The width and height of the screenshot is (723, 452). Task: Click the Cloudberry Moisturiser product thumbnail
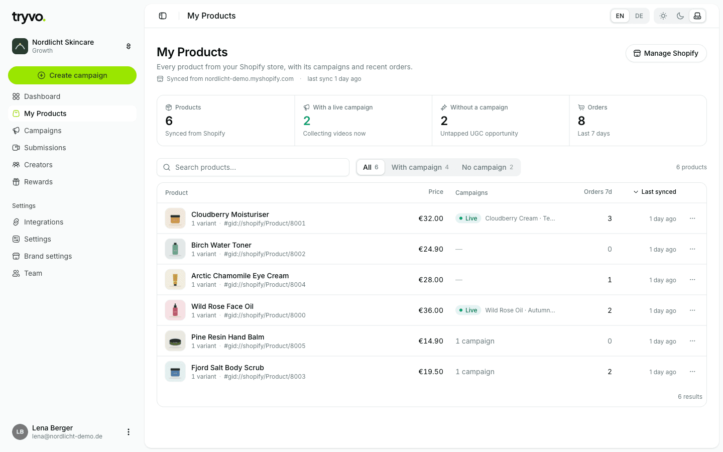pos(175,218)
